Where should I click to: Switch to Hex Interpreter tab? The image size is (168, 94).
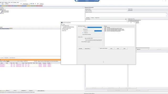[12, 58]
